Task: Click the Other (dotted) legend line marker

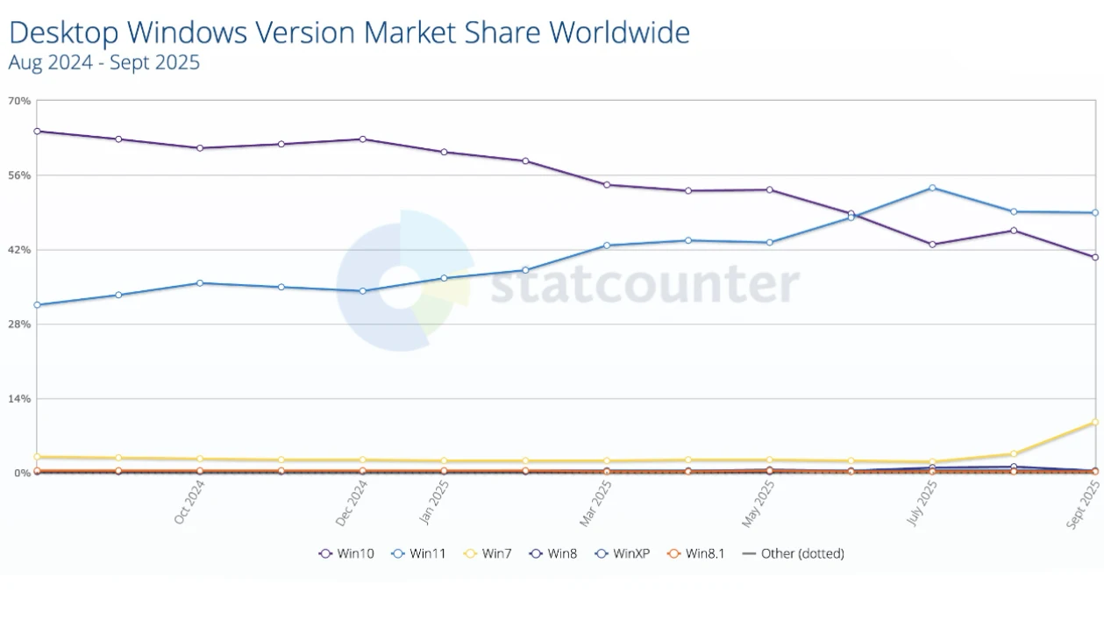Action: click(x=748, y=553)
